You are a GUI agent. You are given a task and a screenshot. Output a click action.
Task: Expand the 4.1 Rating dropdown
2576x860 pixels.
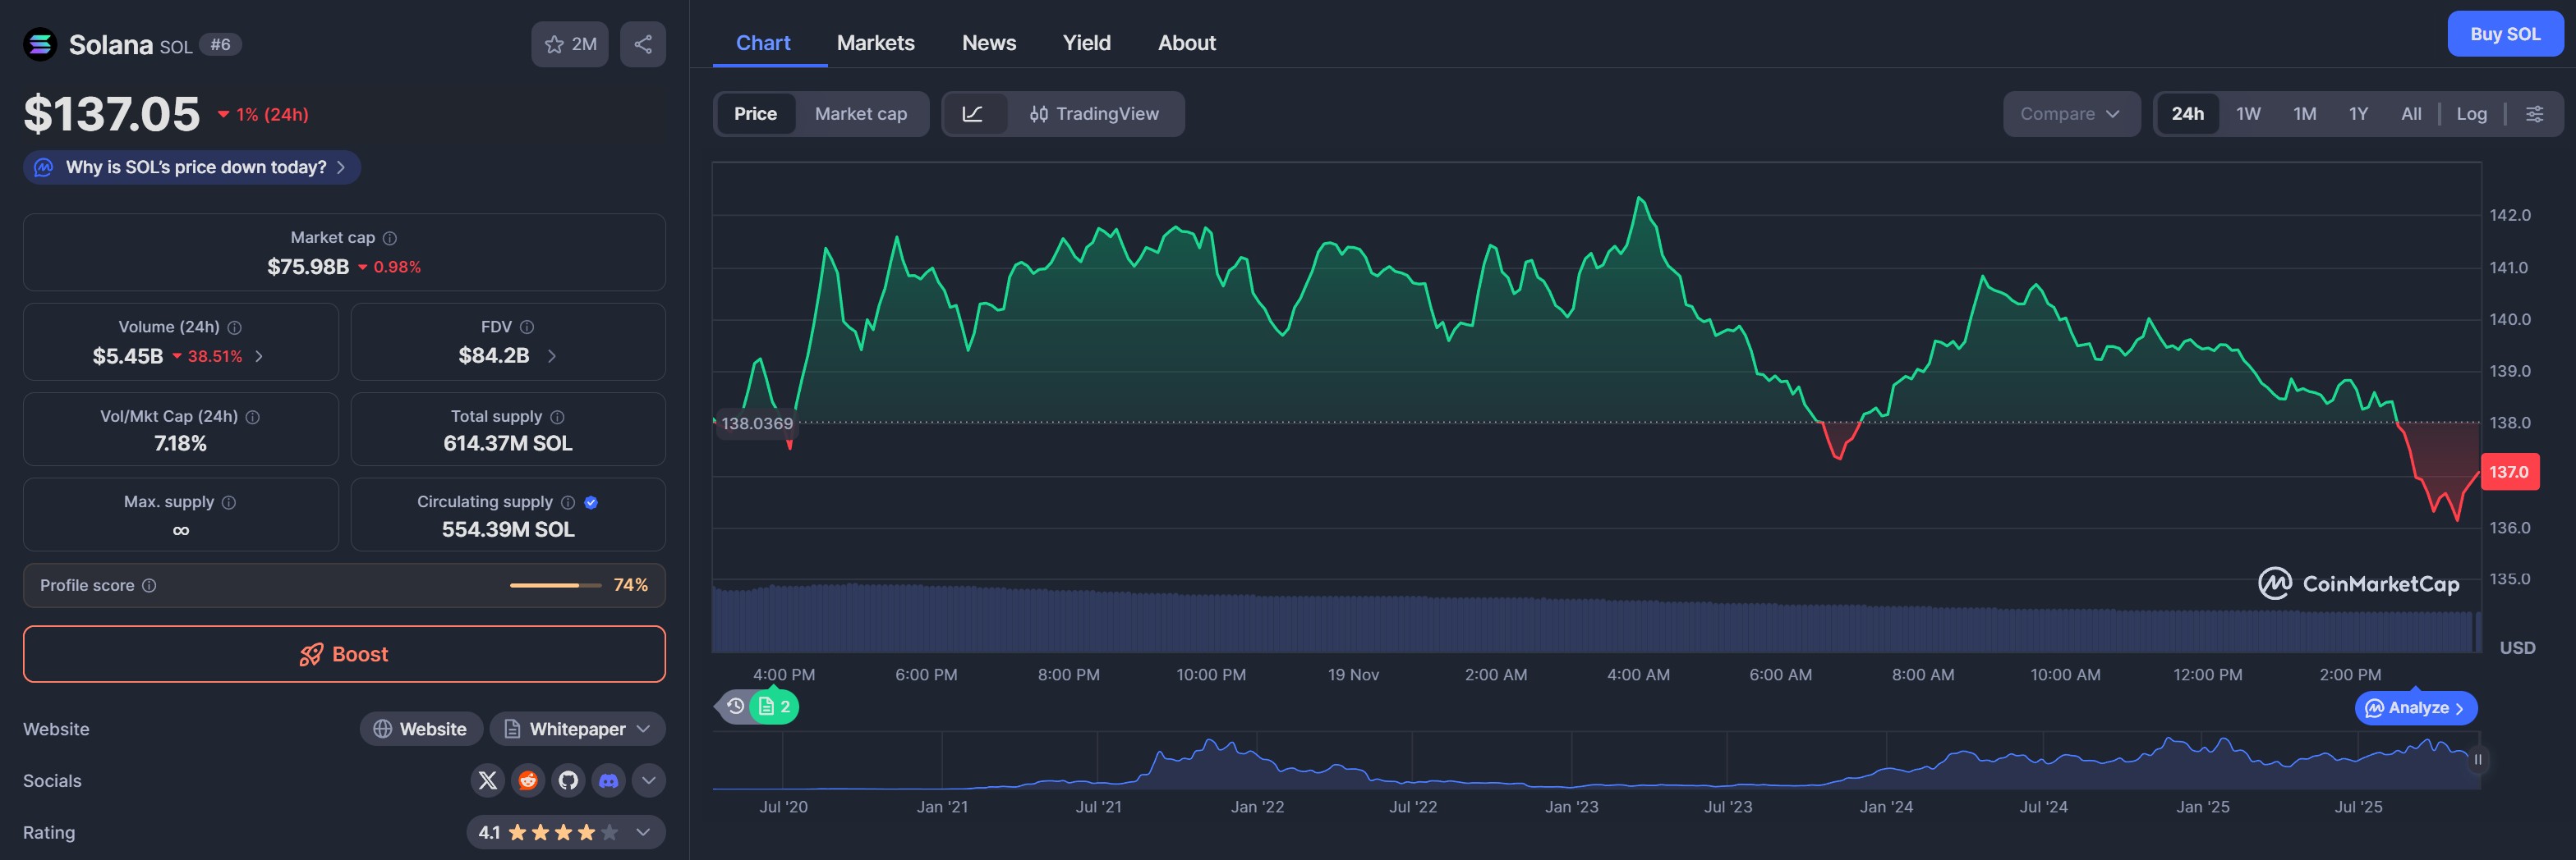(643, 832)
